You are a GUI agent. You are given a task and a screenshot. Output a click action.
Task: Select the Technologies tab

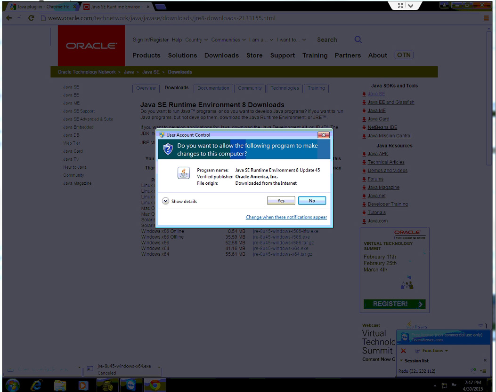[x=285, y=88]
